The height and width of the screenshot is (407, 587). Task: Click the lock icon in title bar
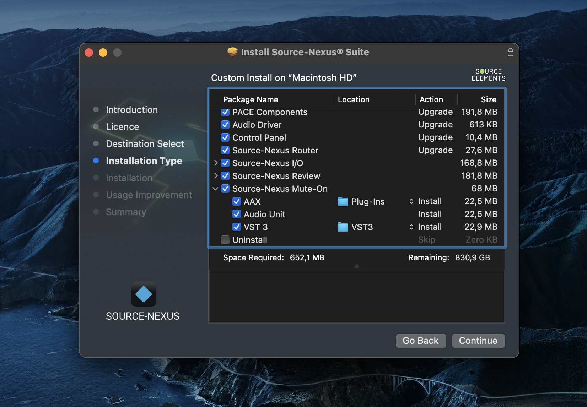(x=510, y=52)
